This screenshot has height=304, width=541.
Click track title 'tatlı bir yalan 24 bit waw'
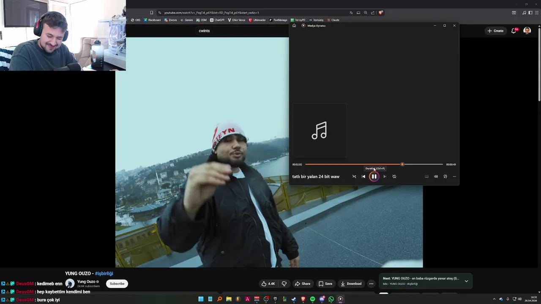pos(316,176)
